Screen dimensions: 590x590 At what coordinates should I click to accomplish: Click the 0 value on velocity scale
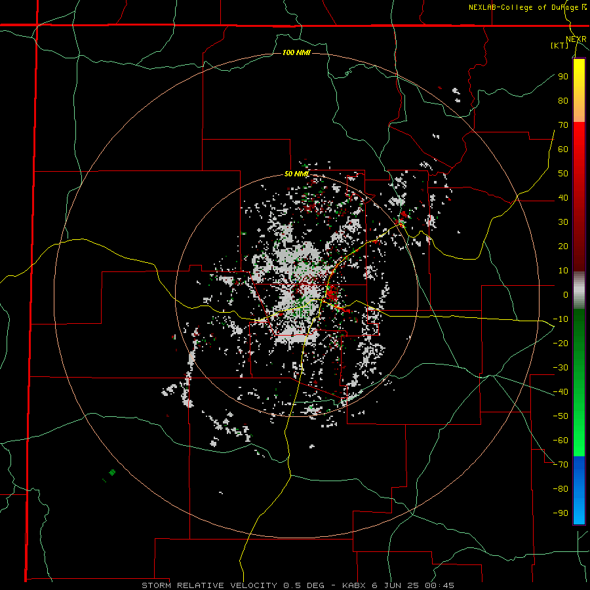click(566, 294)
